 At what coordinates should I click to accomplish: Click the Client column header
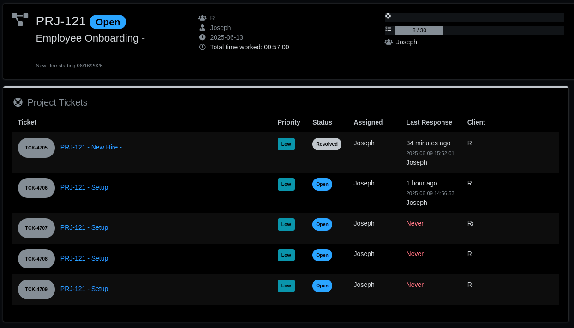(x=476, y=122)
